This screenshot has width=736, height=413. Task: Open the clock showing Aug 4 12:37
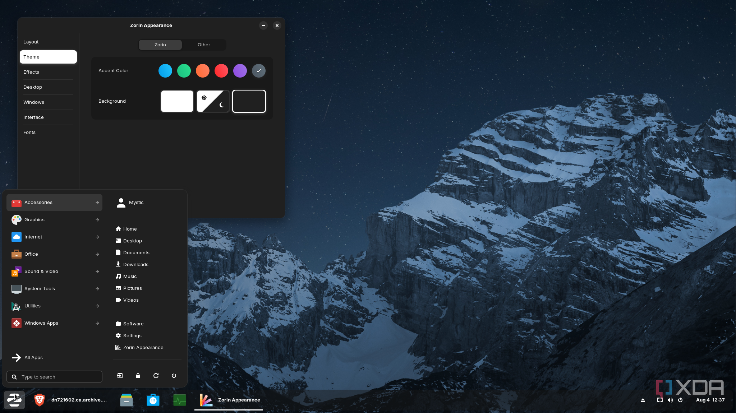click(710, 400)
